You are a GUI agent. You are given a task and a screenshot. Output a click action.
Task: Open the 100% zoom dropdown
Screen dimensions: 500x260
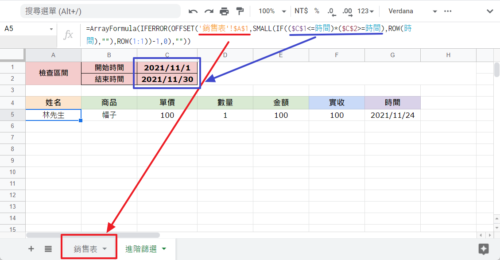(x=272, y=11)
